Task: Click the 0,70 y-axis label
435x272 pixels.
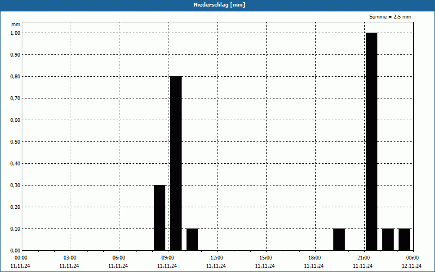Action: click(15, 98)
